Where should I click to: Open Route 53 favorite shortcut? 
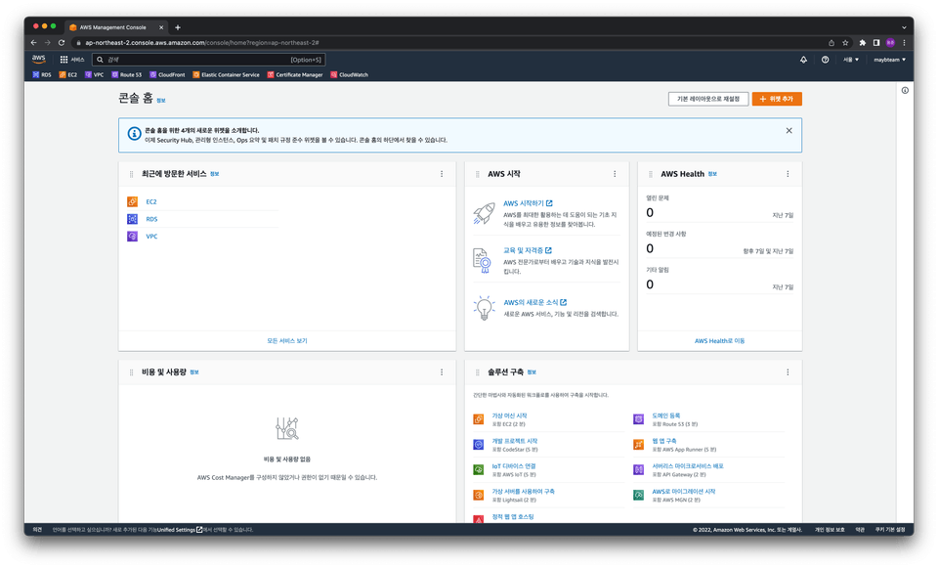click(127, 75)
